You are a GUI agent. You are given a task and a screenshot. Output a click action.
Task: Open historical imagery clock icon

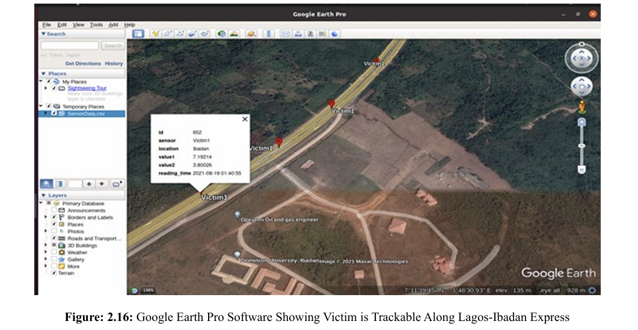pos(221,34)
